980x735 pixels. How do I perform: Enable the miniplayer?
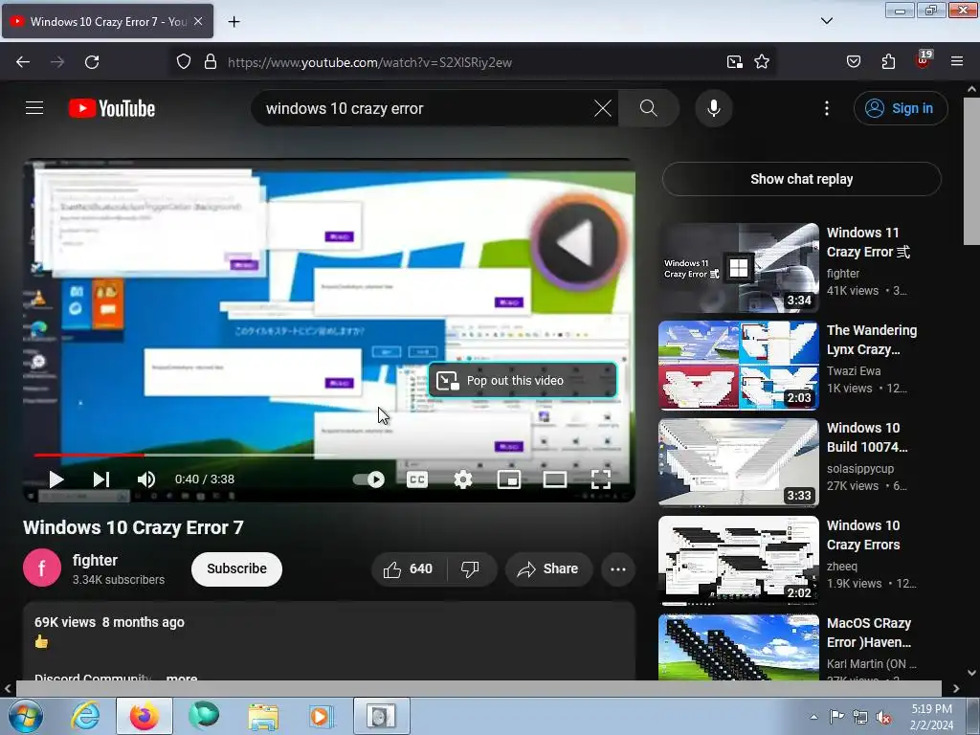[x=509, y=479]
